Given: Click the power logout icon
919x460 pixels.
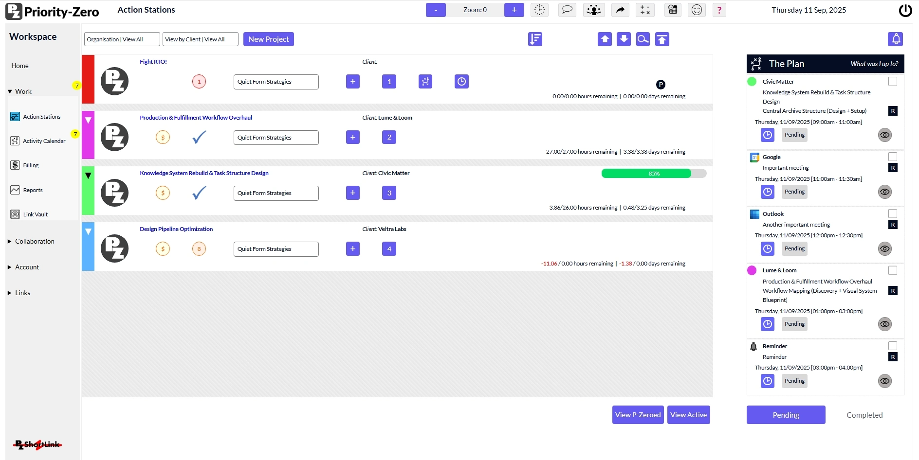Looking at the screenshot, I should click(905, 10).
